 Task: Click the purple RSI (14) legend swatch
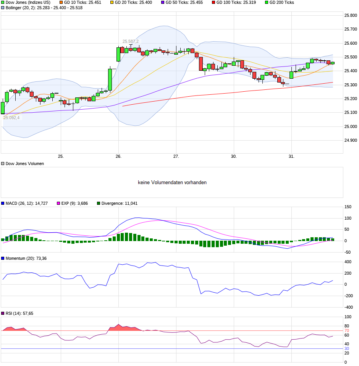[3, 314]
